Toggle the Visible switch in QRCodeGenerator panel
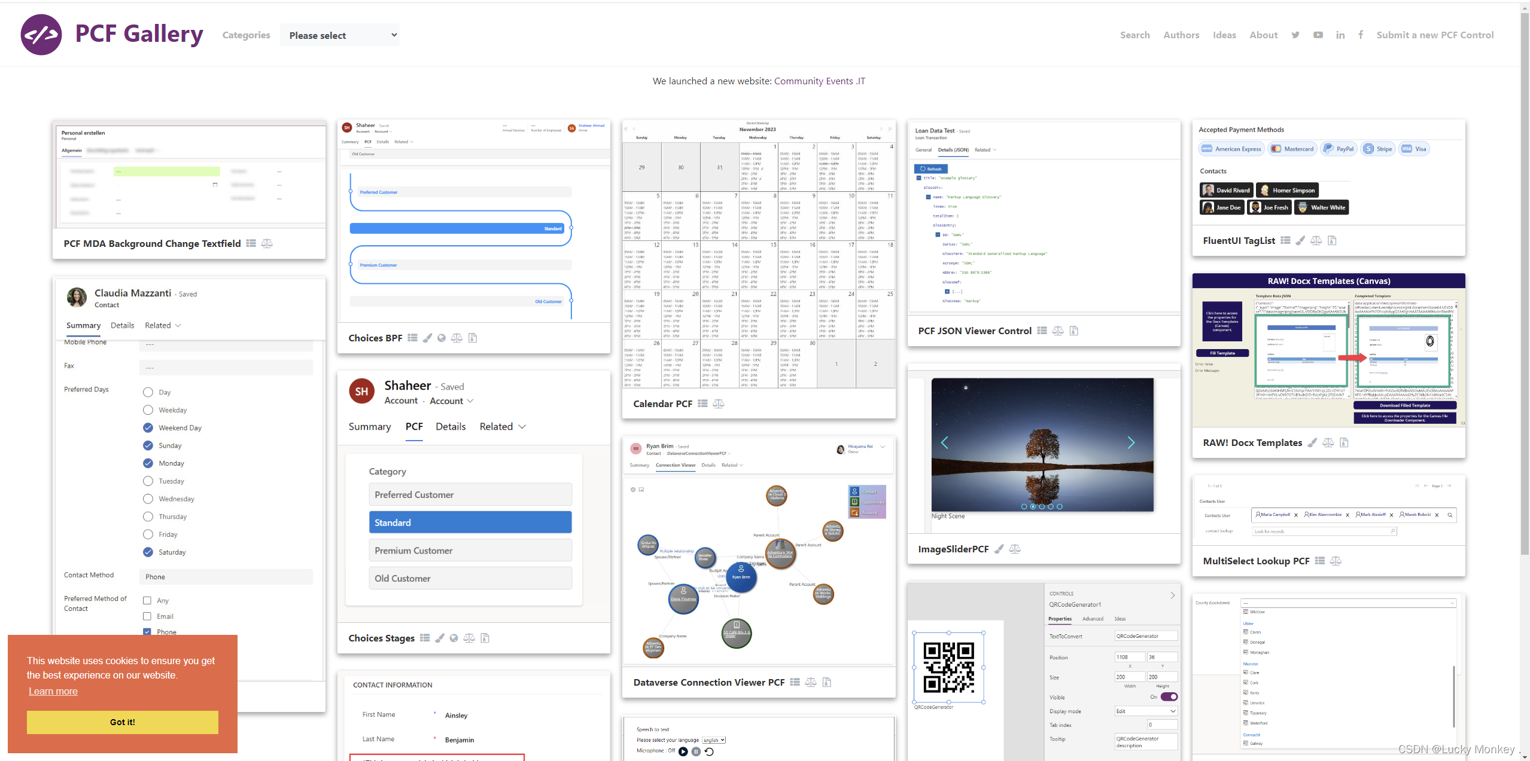Screen dimensions: 1530x761 pos(1169,696)
